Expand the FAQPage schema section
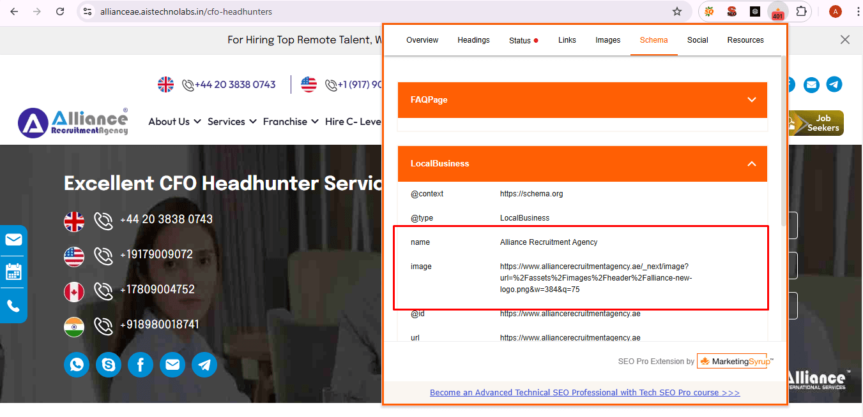The width and height of the screenshot is (863, 417). [752, 100]
